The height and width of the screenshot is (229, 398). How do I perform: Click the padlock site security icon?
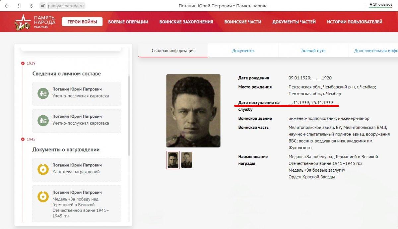point(42,6)
